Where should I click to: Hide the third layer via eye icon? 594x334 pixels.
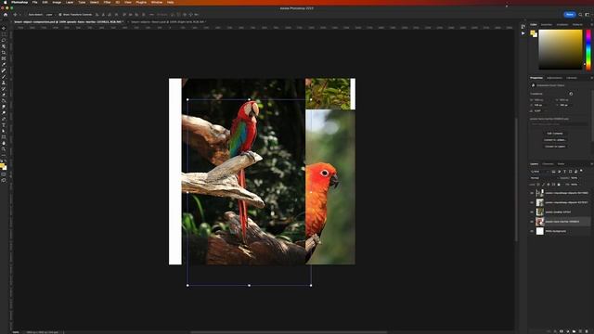(x=532, y=212)
